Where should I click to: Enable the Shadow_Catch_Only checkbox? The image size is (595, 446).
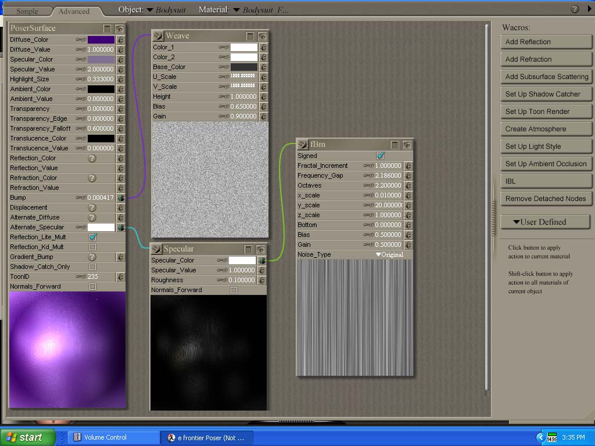(x=92, y=267)
